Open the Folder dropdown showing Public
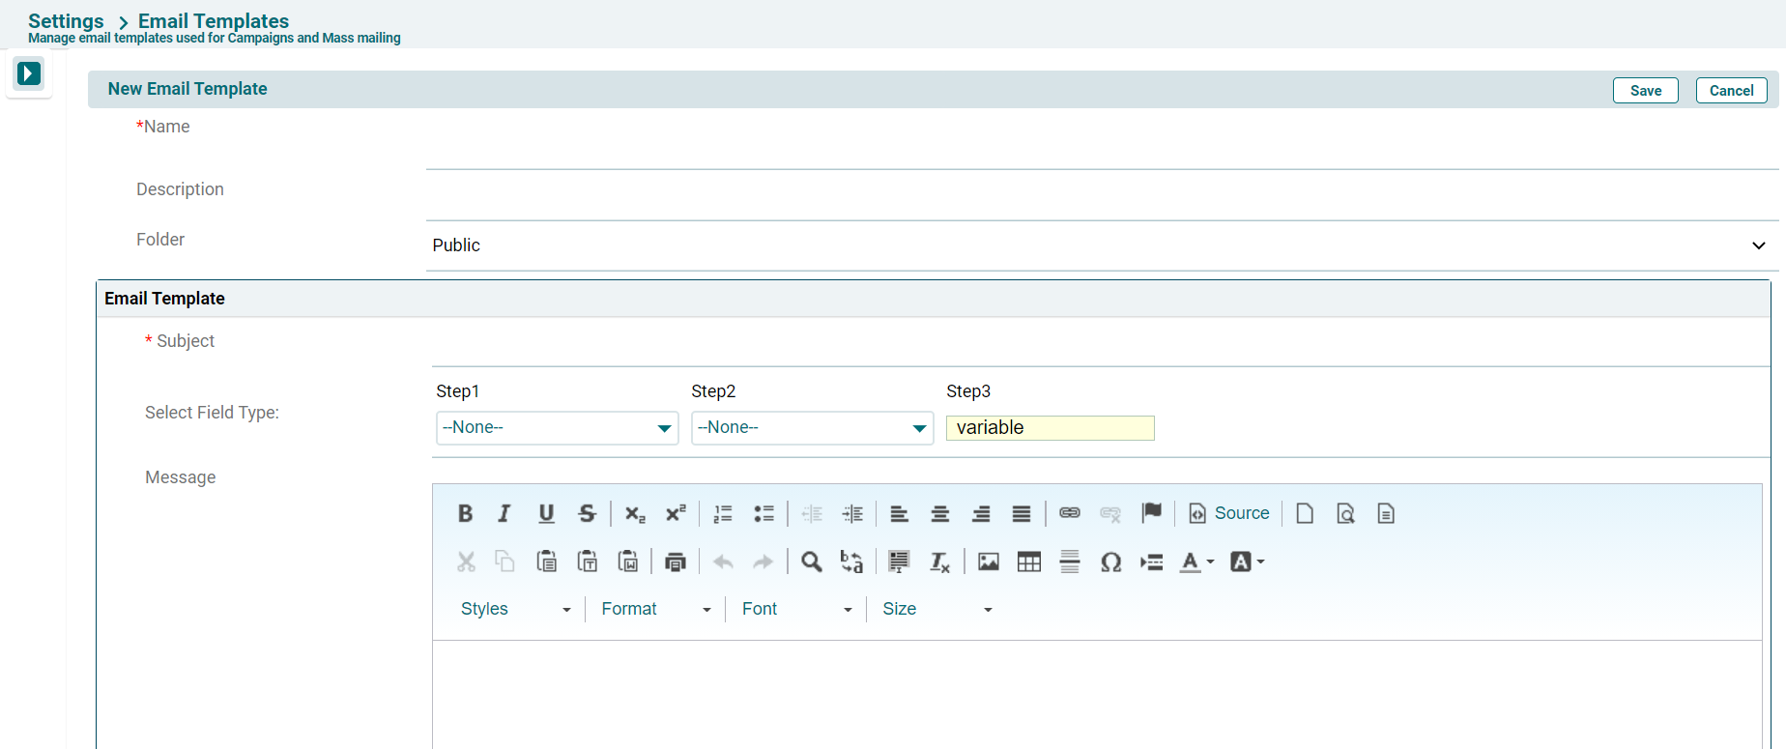This screenshot has width=1786, height=749. 1100,245
